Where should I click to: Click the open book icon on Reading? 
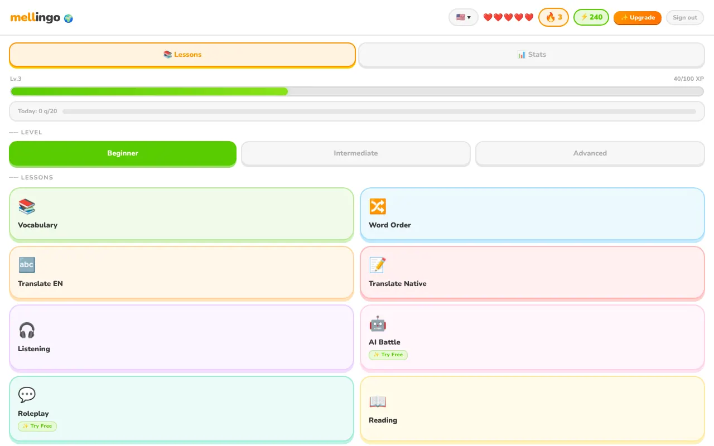coord(378,401)
